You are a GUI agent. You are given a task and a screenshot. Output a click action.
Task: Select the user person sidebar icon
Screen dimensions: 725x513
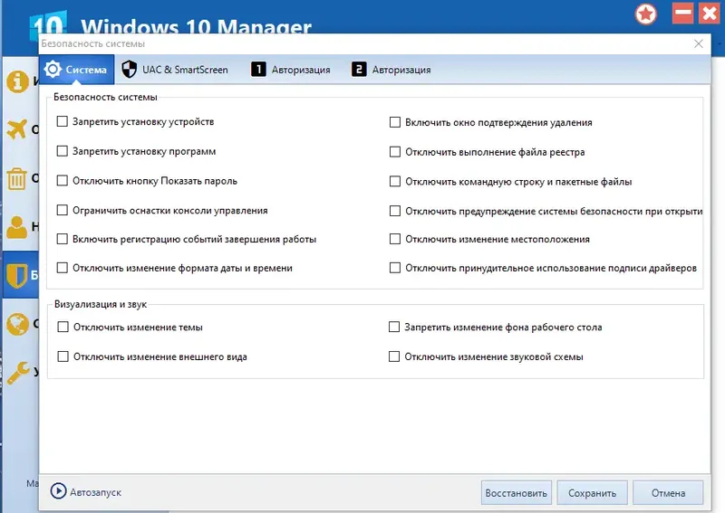point(17,227)
